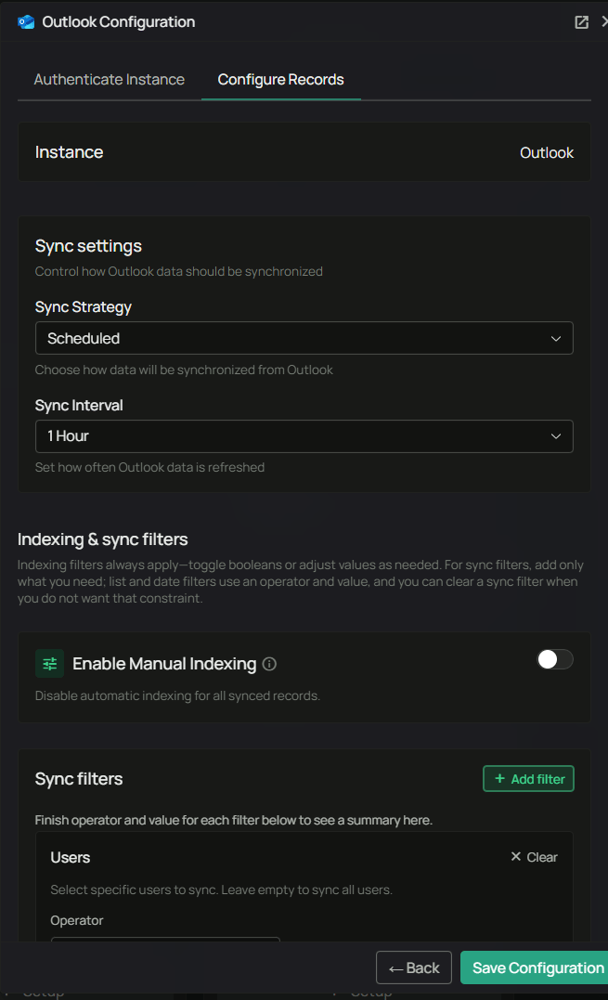Viewport: 608px width, 1000px height.
Task: Click the Indexing & sync filters heading
Action: tap(103, 539)
